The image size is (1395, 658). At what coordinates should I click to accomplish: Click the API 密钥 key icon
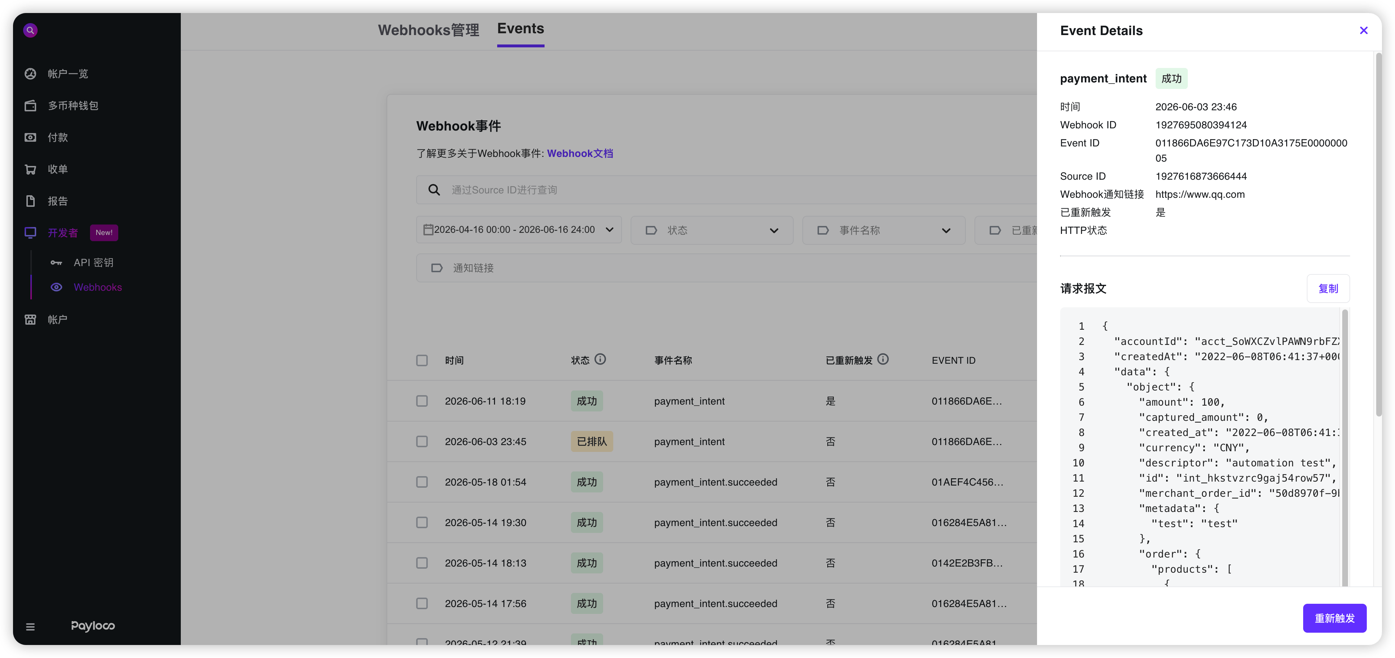56,263
